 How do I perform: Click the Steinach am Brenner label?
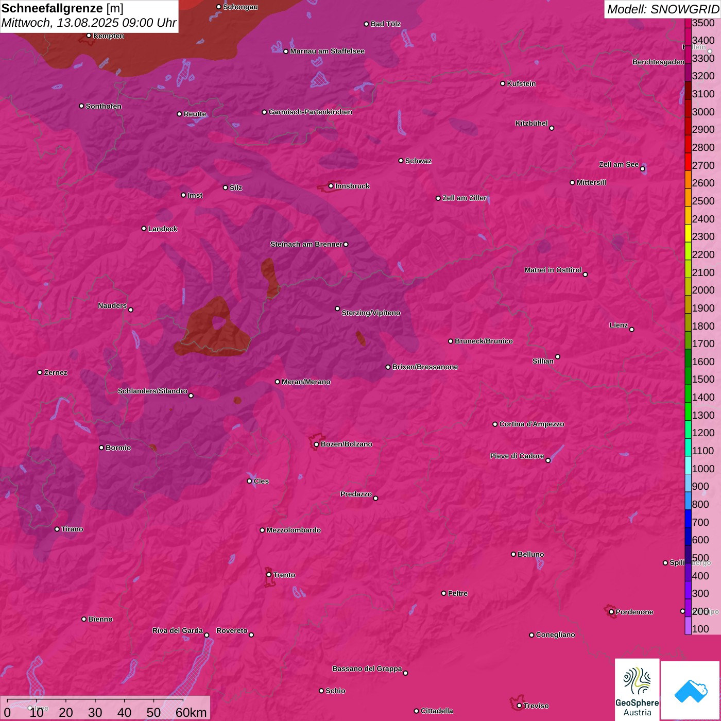point(306,244)
